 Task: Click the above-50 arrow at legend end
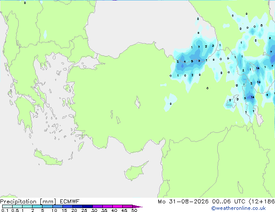tap(137, 207)
